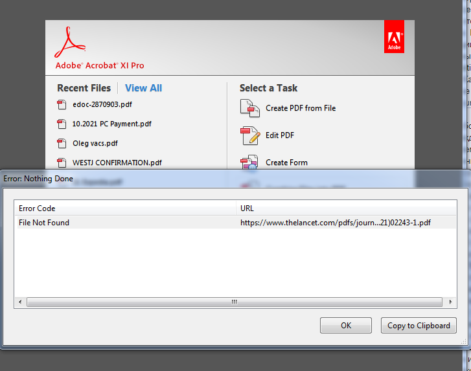Select the thelancet.com URL cell
Image resolution: width=471 pixels, height=371 pixels.
tap(336, 223)
